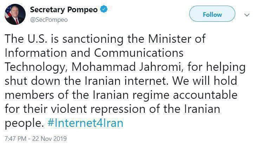
Task: Click the word 'people.' before the hashtag
Action: (24, 123)
